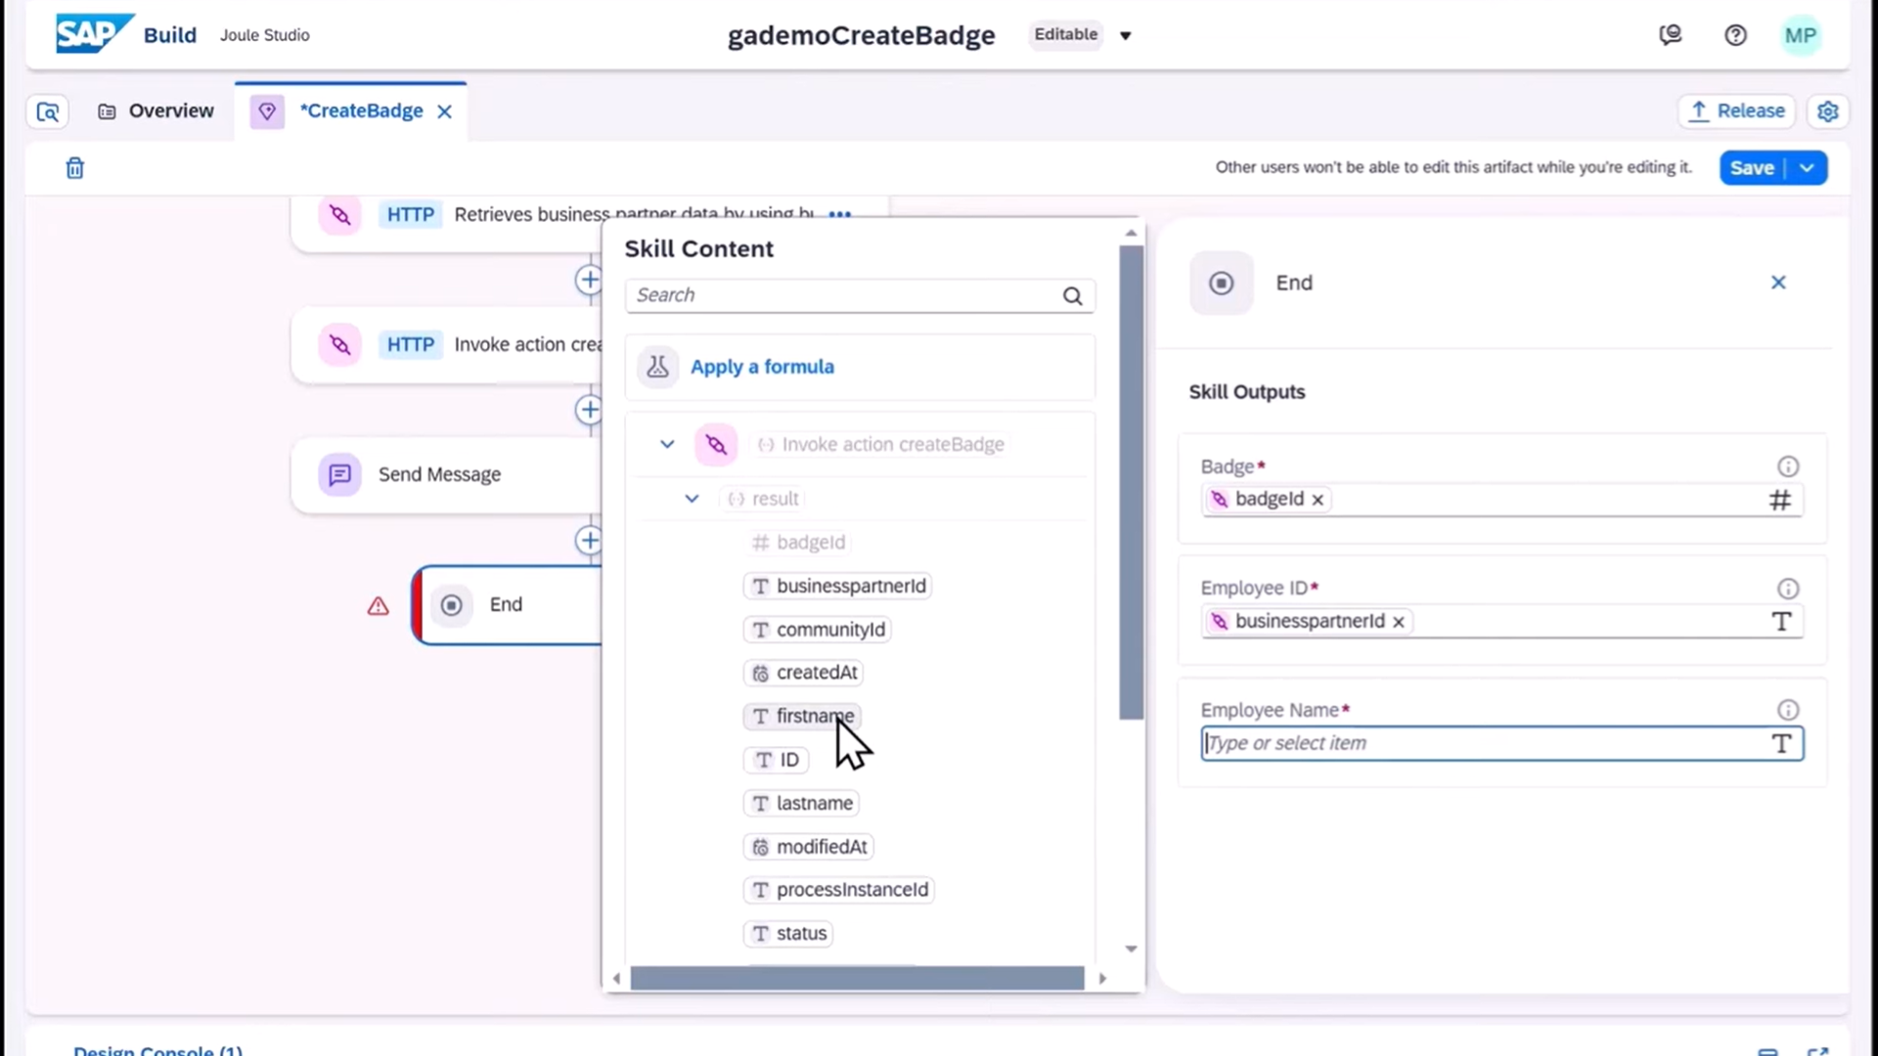1878x1056 pixels.
Task: Open the Editable mode dropdown arrow
Action: click(1125, 36)
